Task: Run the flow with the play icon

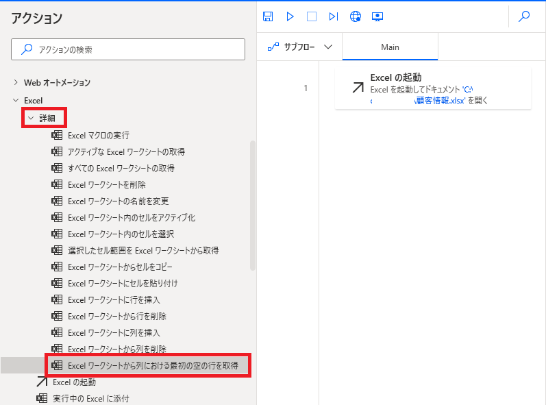Action: pyautogui.click(x=290, y=16)
